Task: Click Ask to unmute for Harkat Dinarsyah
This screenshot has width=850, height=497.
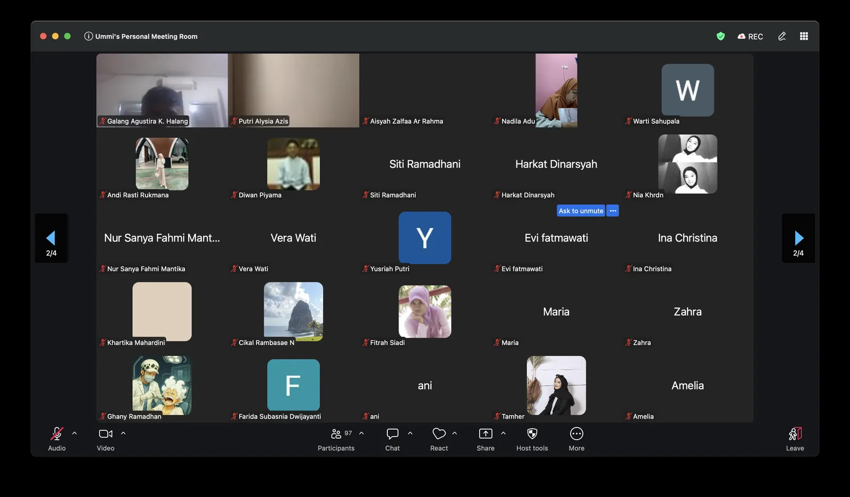Action: (581, 211)
